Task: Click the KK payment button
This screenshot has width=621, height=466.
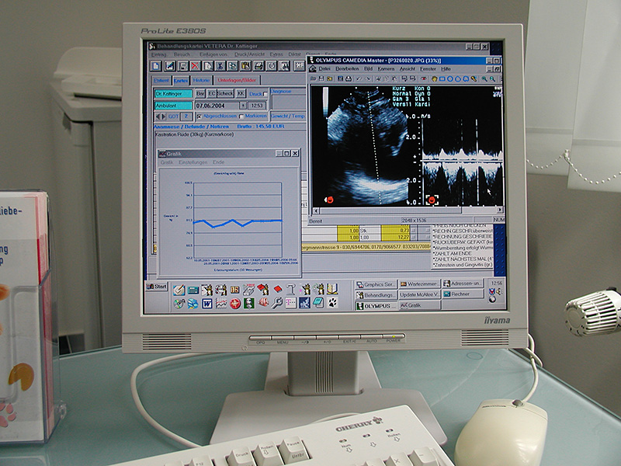Action: (x=241, y=93)
